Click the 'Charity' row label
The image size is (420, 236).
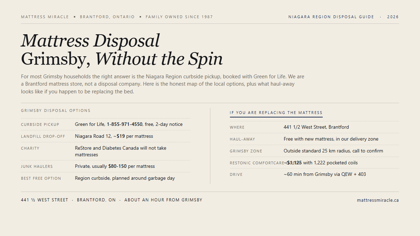pos(30,148)
